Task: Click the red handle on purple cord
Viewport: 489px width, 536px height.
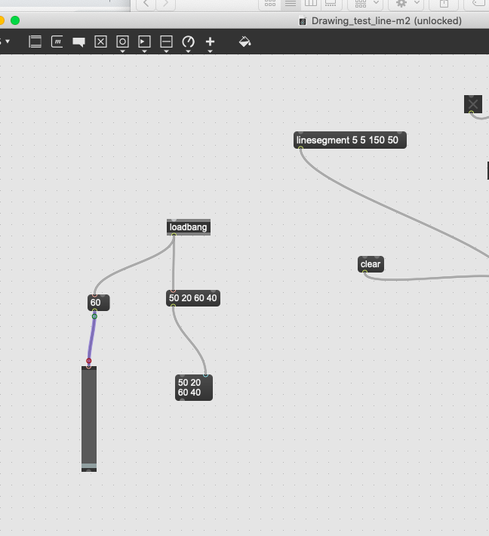Action: [x=89, y=361]
